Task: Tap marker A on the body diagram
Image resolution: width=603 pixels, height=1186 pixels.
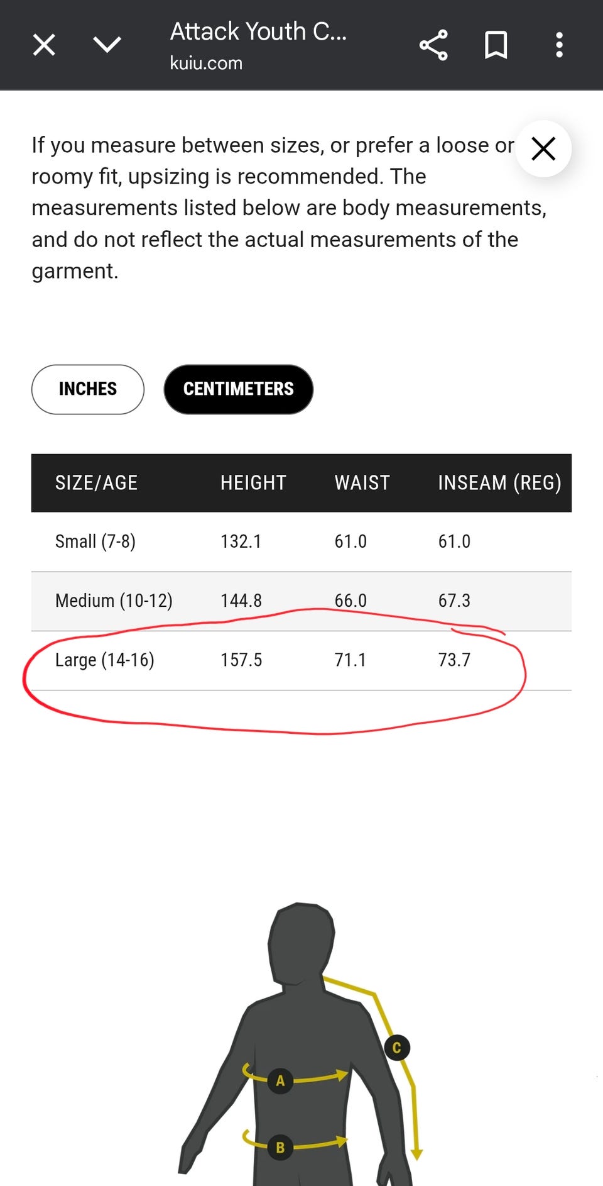Action: [280, 1081]
